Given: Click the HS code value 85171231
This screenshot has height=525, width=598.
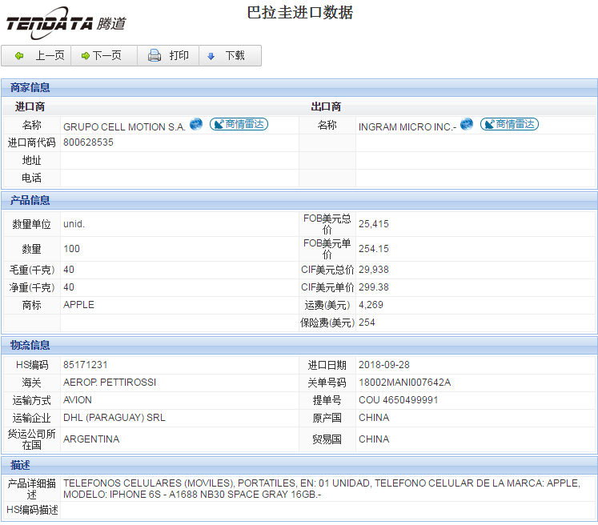Looking at the screenshot, I should coord(86,365).
